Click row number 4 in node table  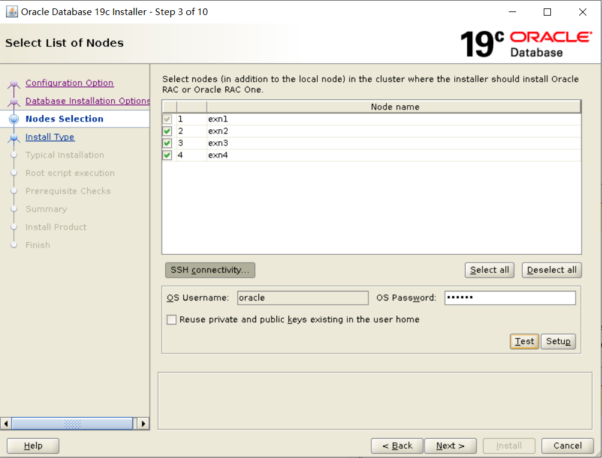tap(192, 155)
